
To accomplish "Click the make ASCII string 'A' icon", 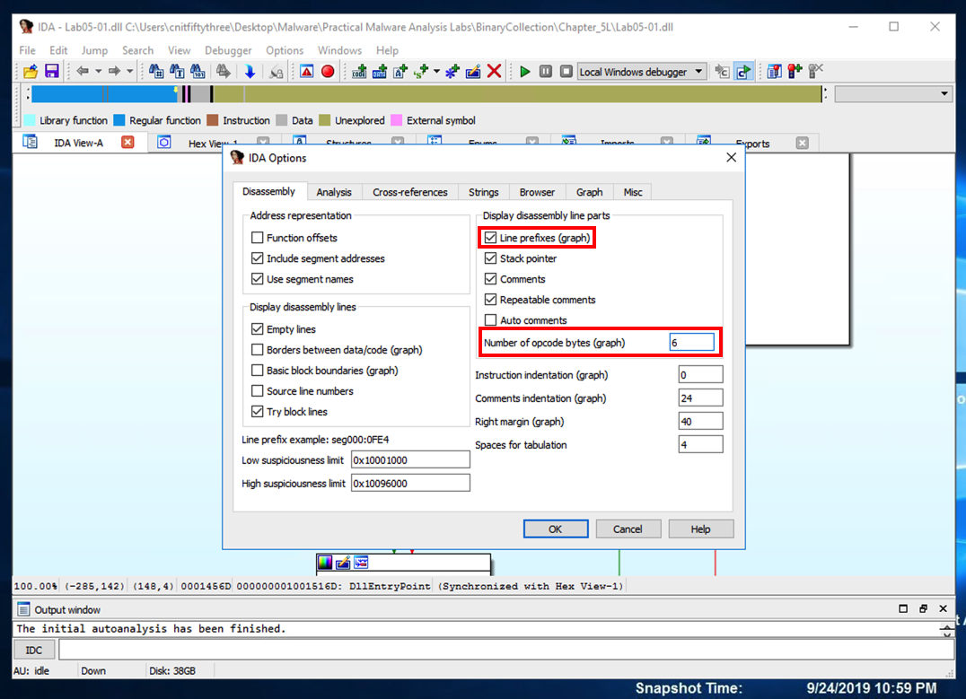I will [400, 72].
